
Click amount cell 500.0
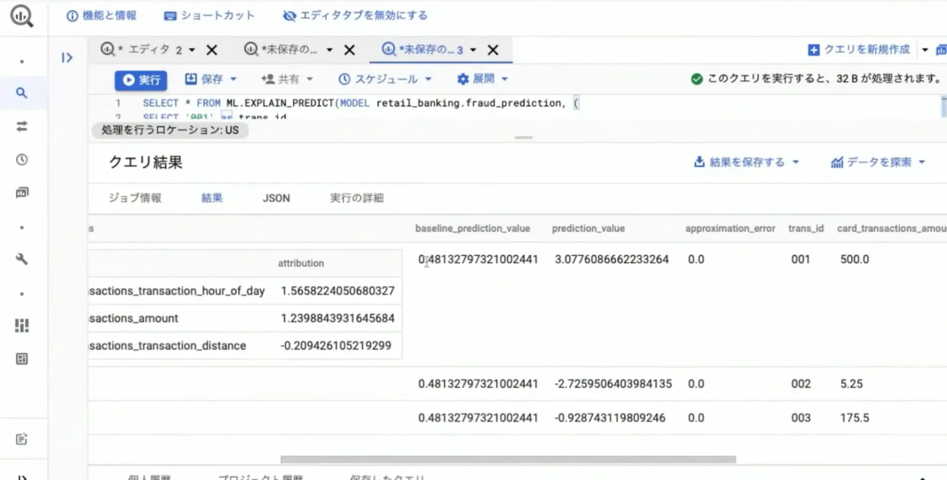(855, 259)
